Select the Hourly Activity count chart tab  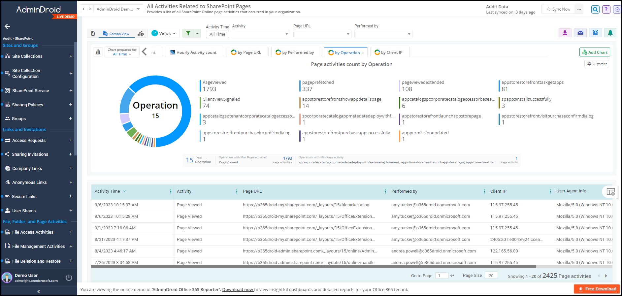point(195,52)
